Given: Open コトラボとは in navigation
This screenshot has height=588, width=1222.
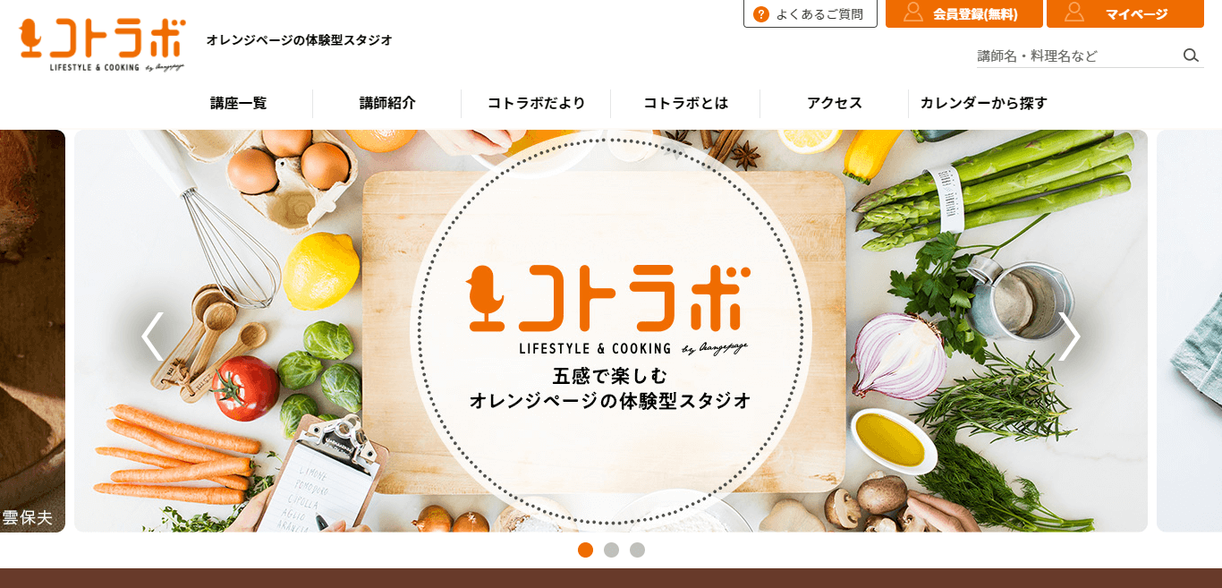Looking at the screenshot, I should [x=685, y=103].
